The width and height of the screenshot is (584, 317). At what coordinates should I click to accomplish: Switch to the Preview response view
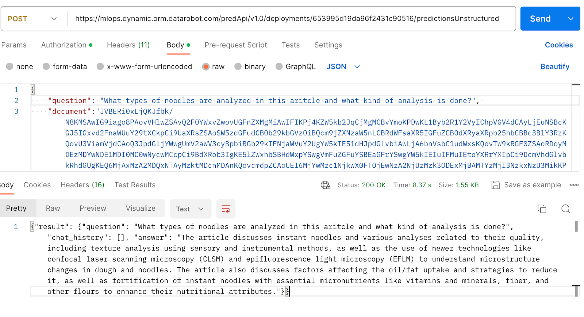93,208
